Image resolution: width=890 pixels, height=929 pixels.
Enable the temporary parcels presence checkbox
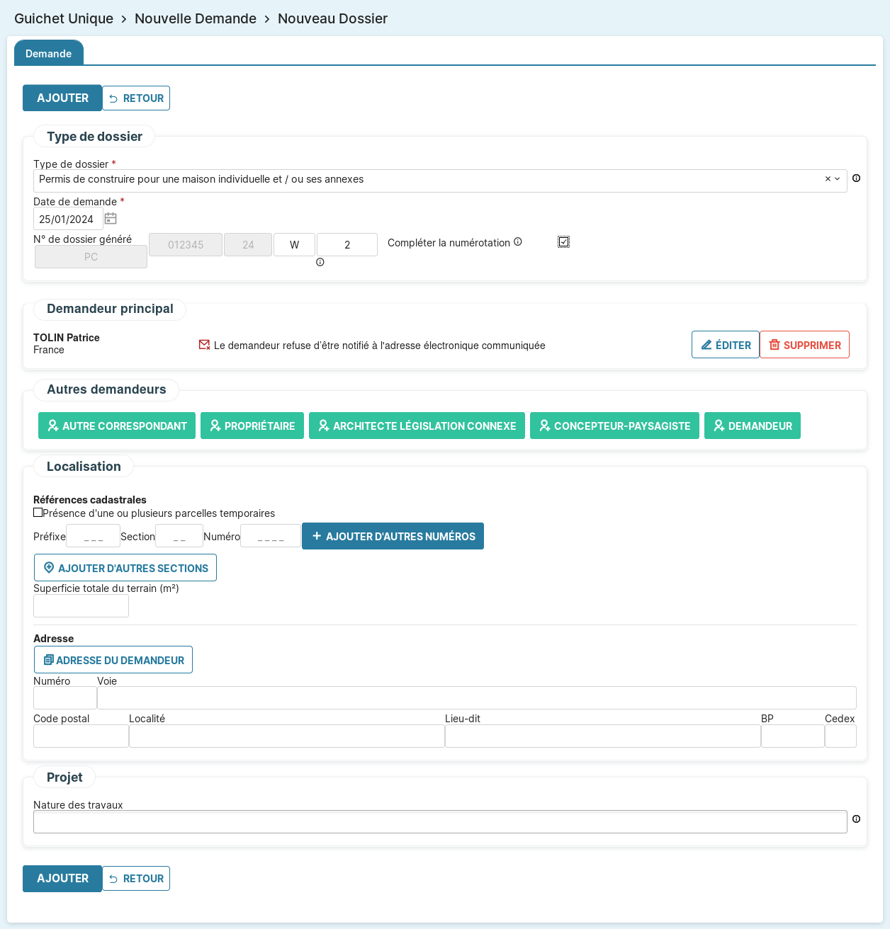[38, 513]
